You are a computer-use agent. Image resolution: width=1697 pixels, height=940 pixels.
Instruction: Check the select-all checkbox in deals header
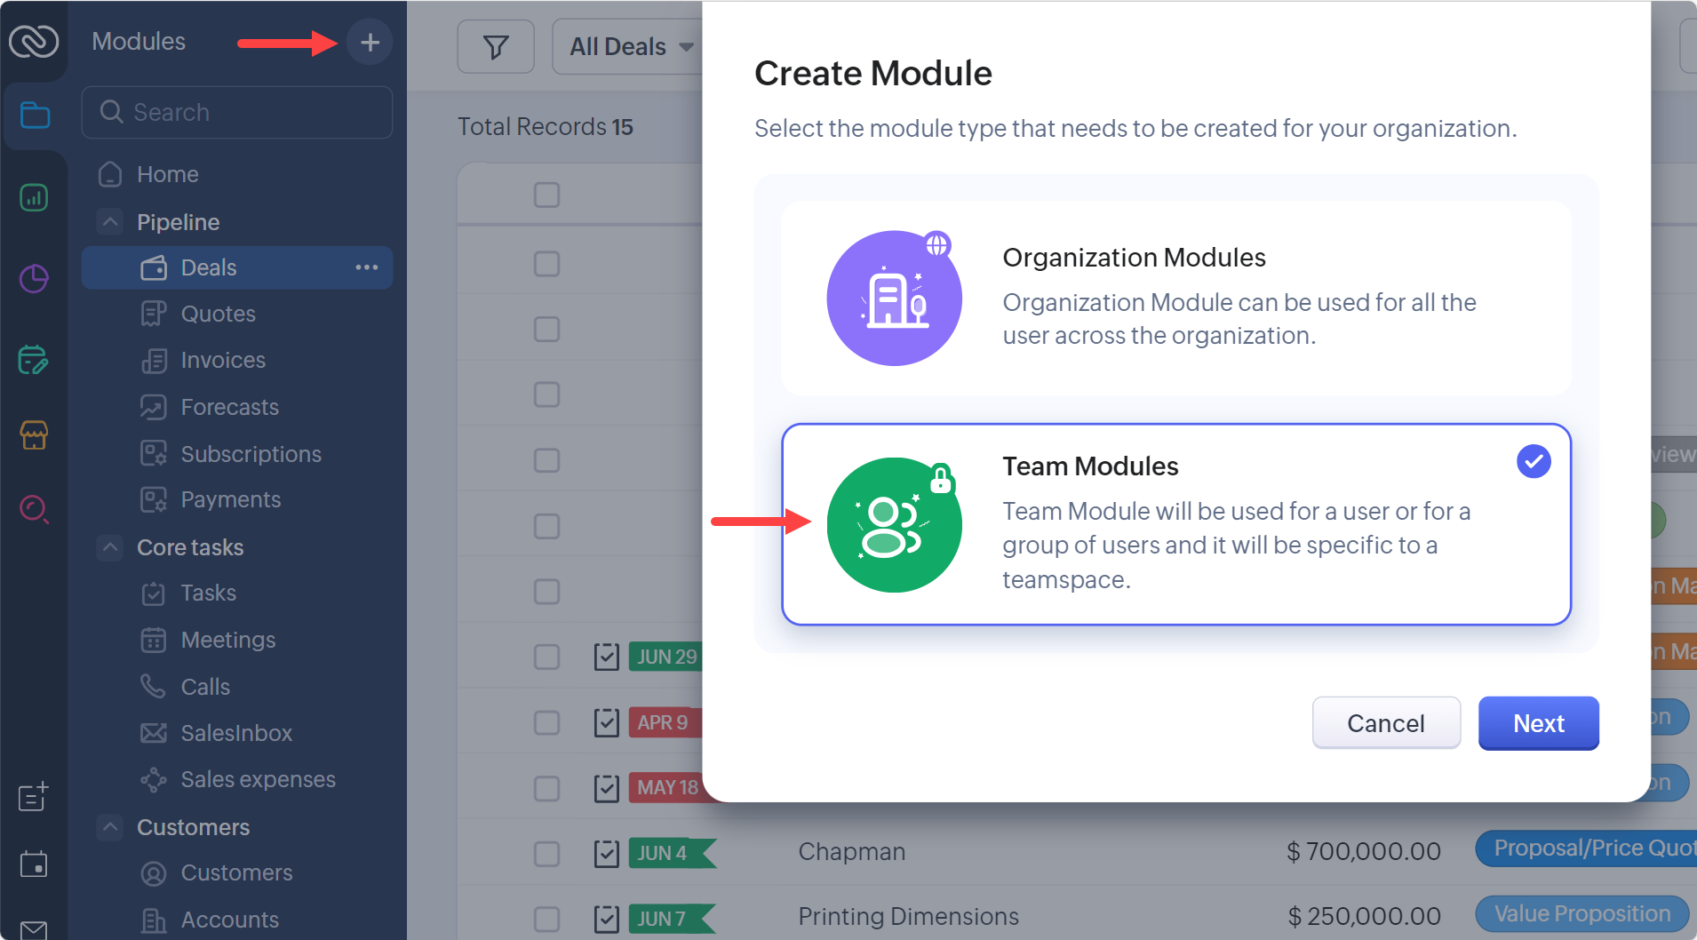click(546, 194)
